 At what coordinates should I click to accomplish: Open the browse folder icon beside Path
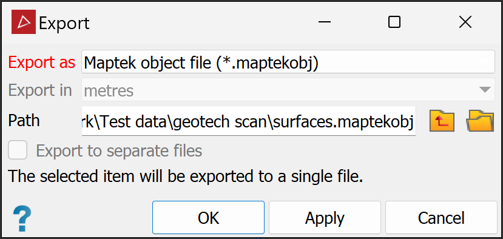coord(479,121)
